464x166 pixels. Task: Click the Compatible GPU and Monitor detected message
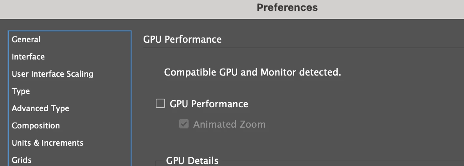[252, 72]
